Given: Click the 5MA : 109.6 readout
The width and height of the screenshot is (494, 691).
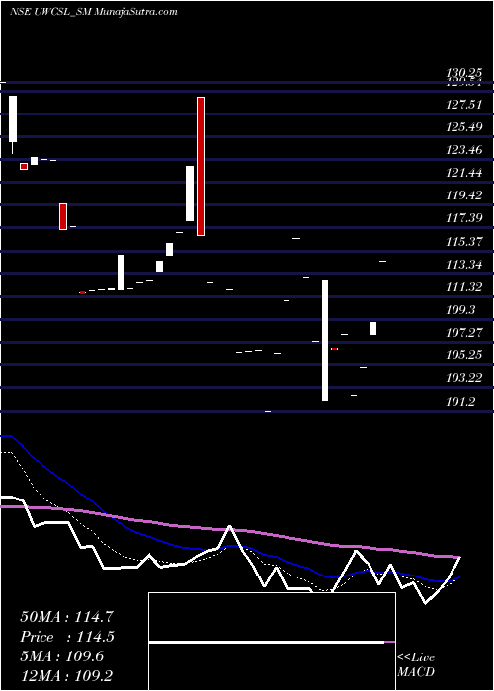Looking at the screenshot, I should (62, 656).
